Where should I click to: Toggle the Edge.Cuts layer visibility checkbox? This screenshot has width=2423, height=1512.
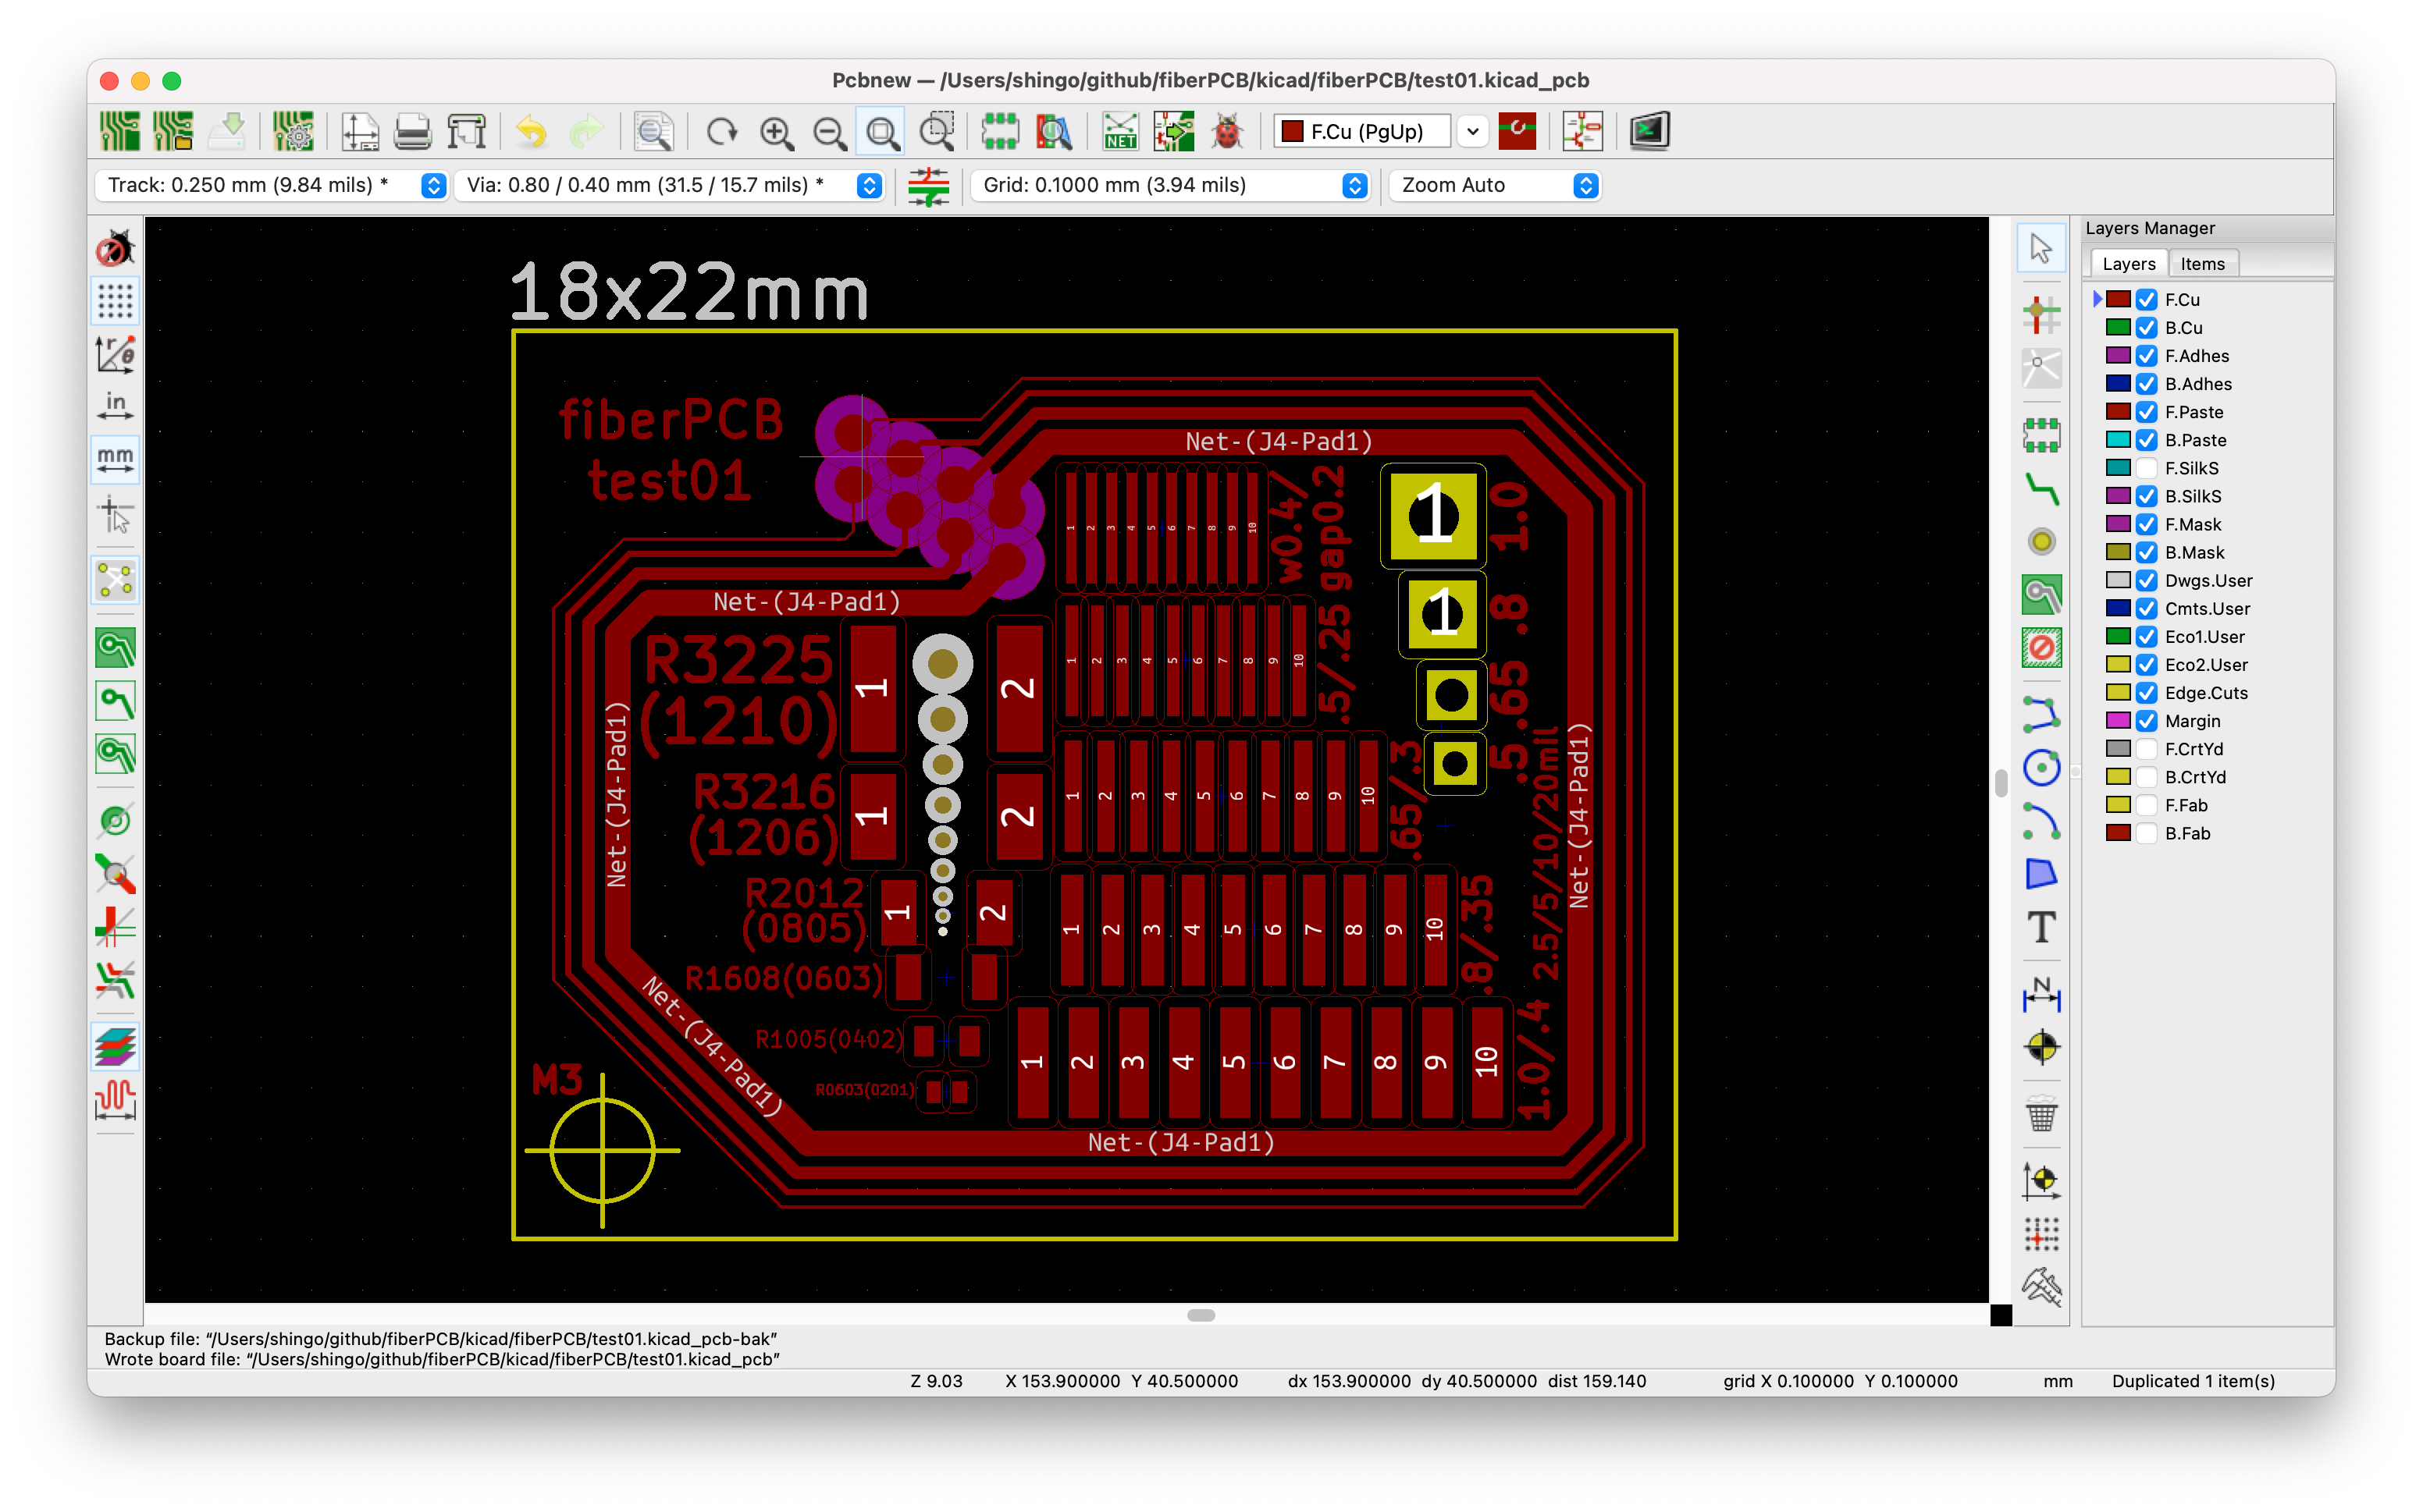point(2146,693)
